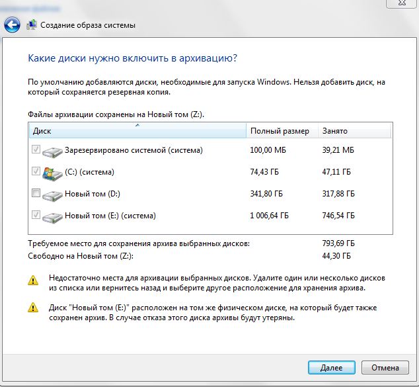Select the row labeled (C:) (система)
This screenshot has width=419, height=387.
[x=210, y=172]
